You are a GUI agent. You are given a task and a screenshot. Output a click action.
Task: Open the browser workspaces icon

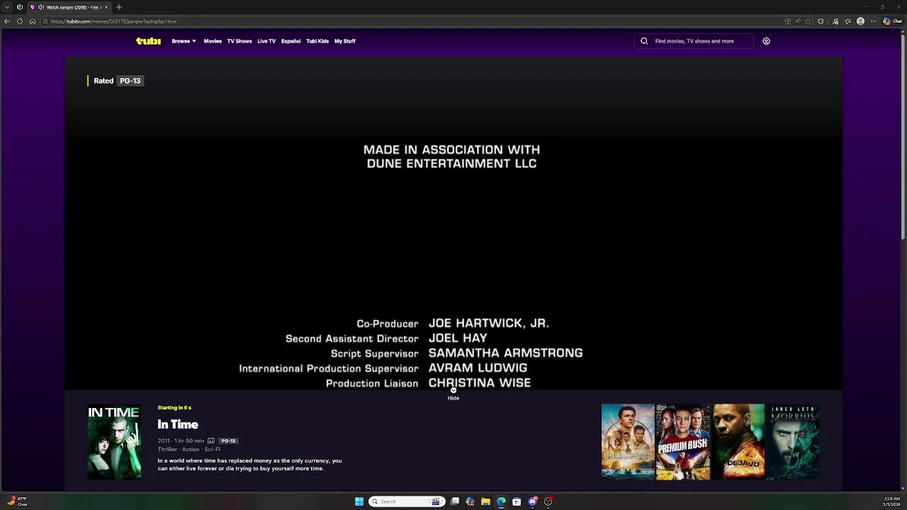[19, 7]
